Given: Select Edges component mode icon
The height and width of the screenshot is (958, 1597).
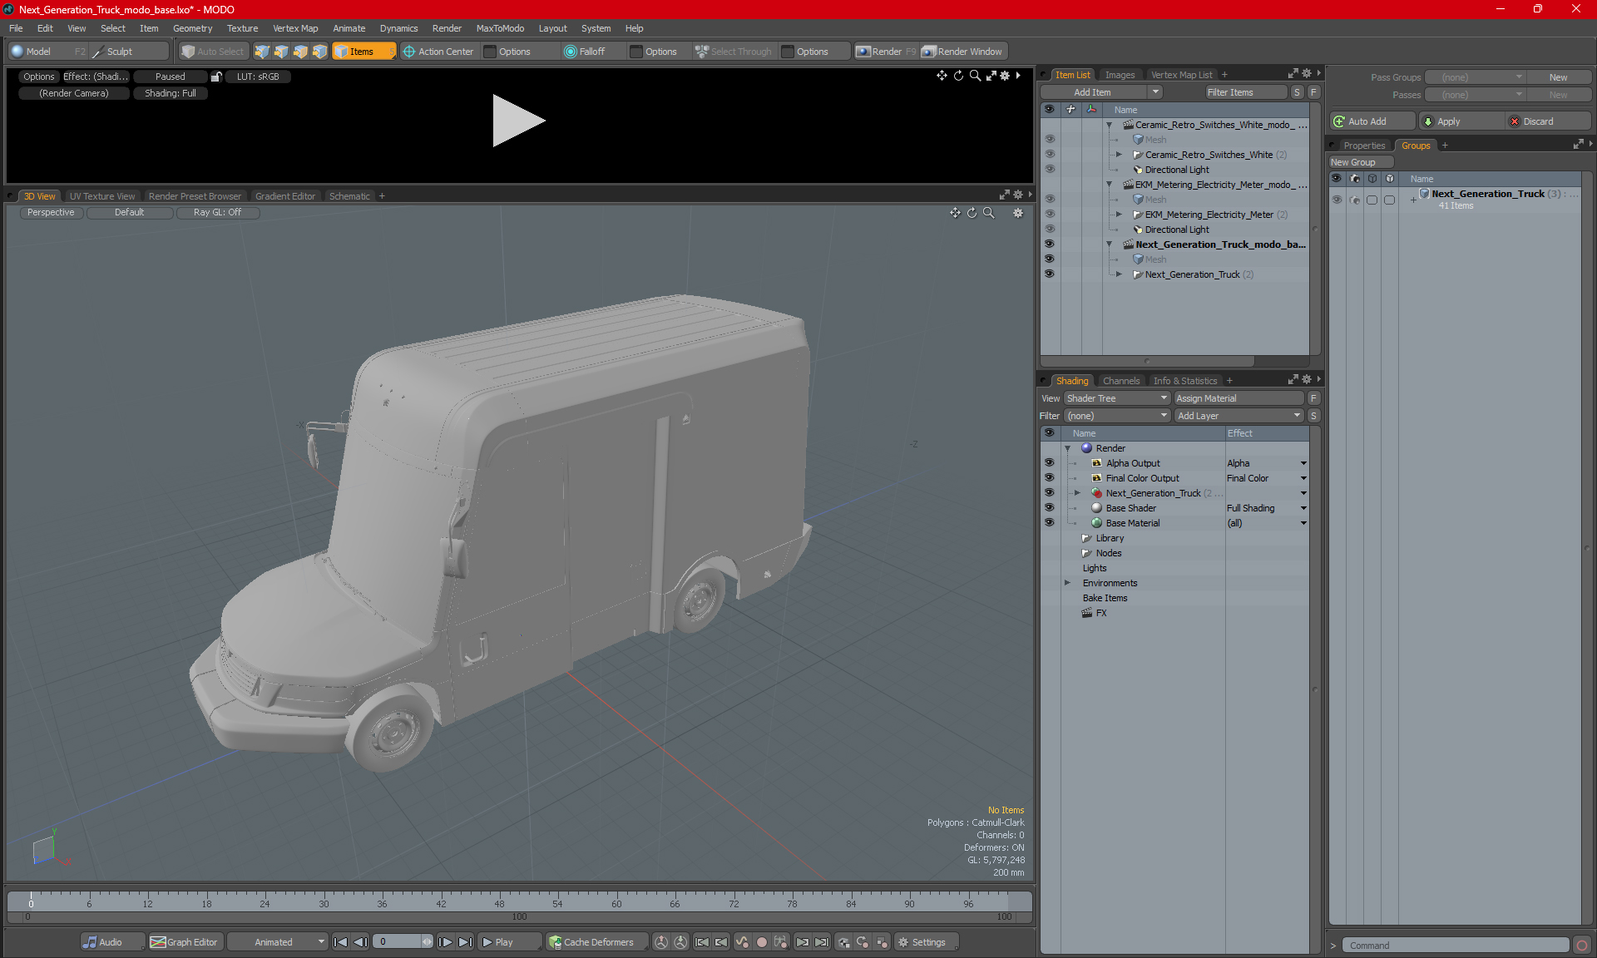Looking at the screenshot, I should 281,52.
